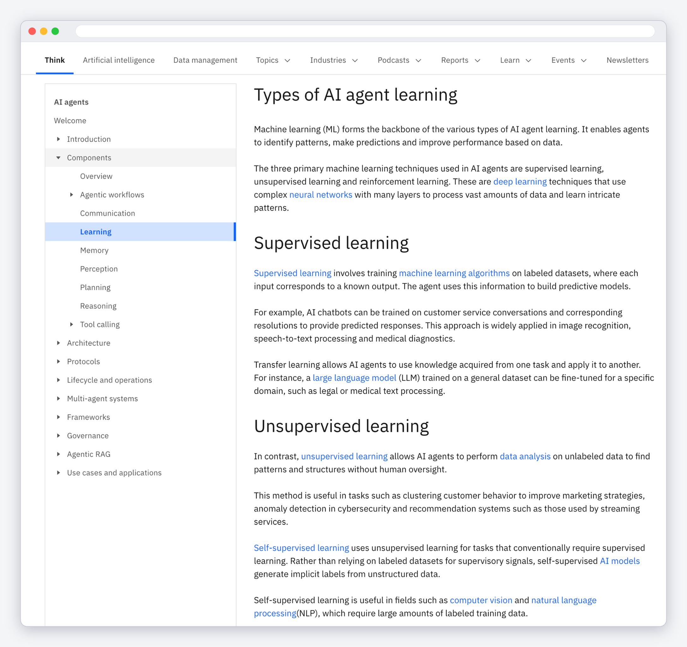Expand the Tool calling arrow
The height and width of the screenshot is (647, 687).
72,324
